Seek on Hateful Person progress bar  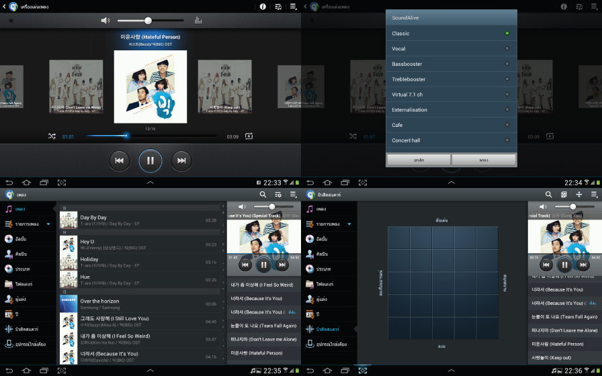150,136
